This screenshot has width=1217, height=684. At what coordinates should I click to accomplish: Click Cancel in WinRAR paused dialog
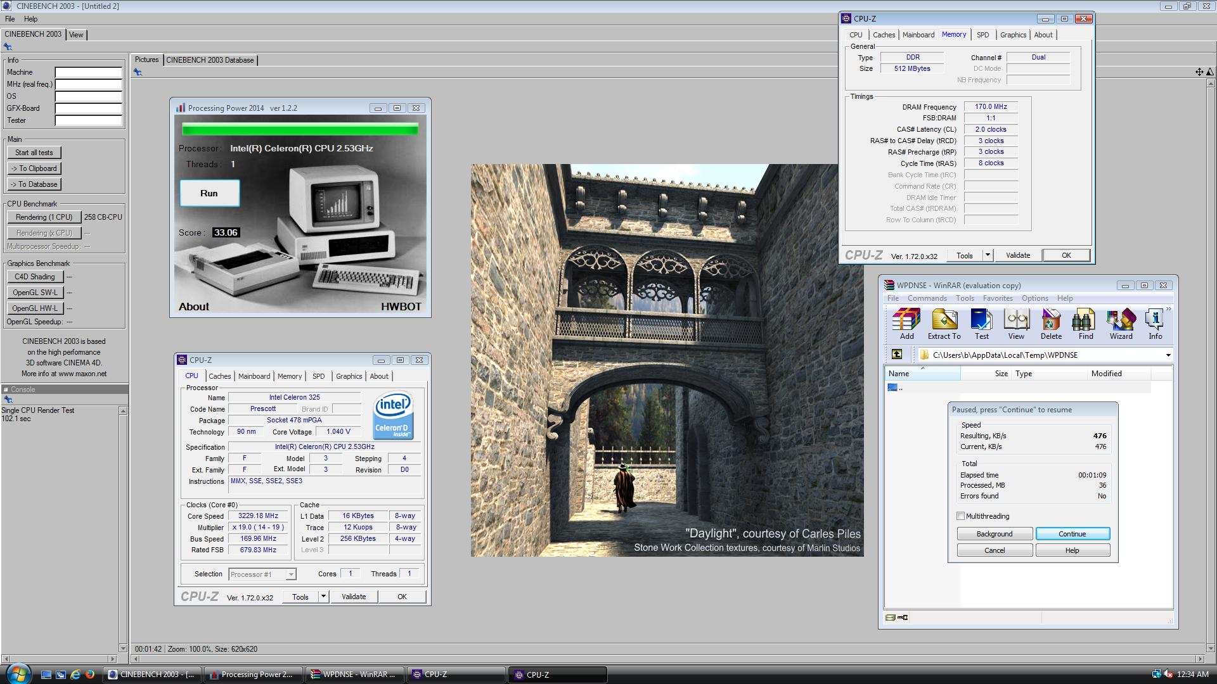(995, 550)
